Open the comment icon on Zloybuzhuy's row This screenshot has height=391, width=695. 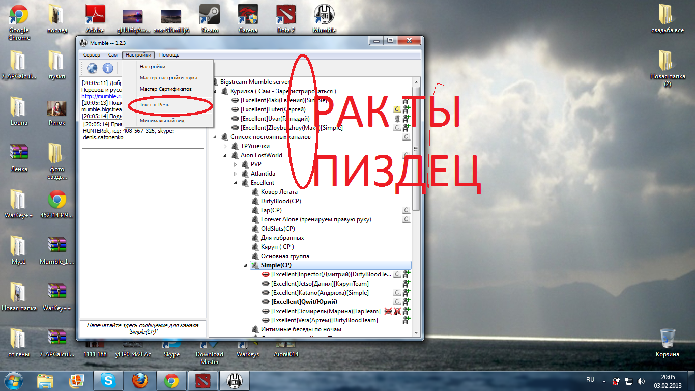coord(397,127)
